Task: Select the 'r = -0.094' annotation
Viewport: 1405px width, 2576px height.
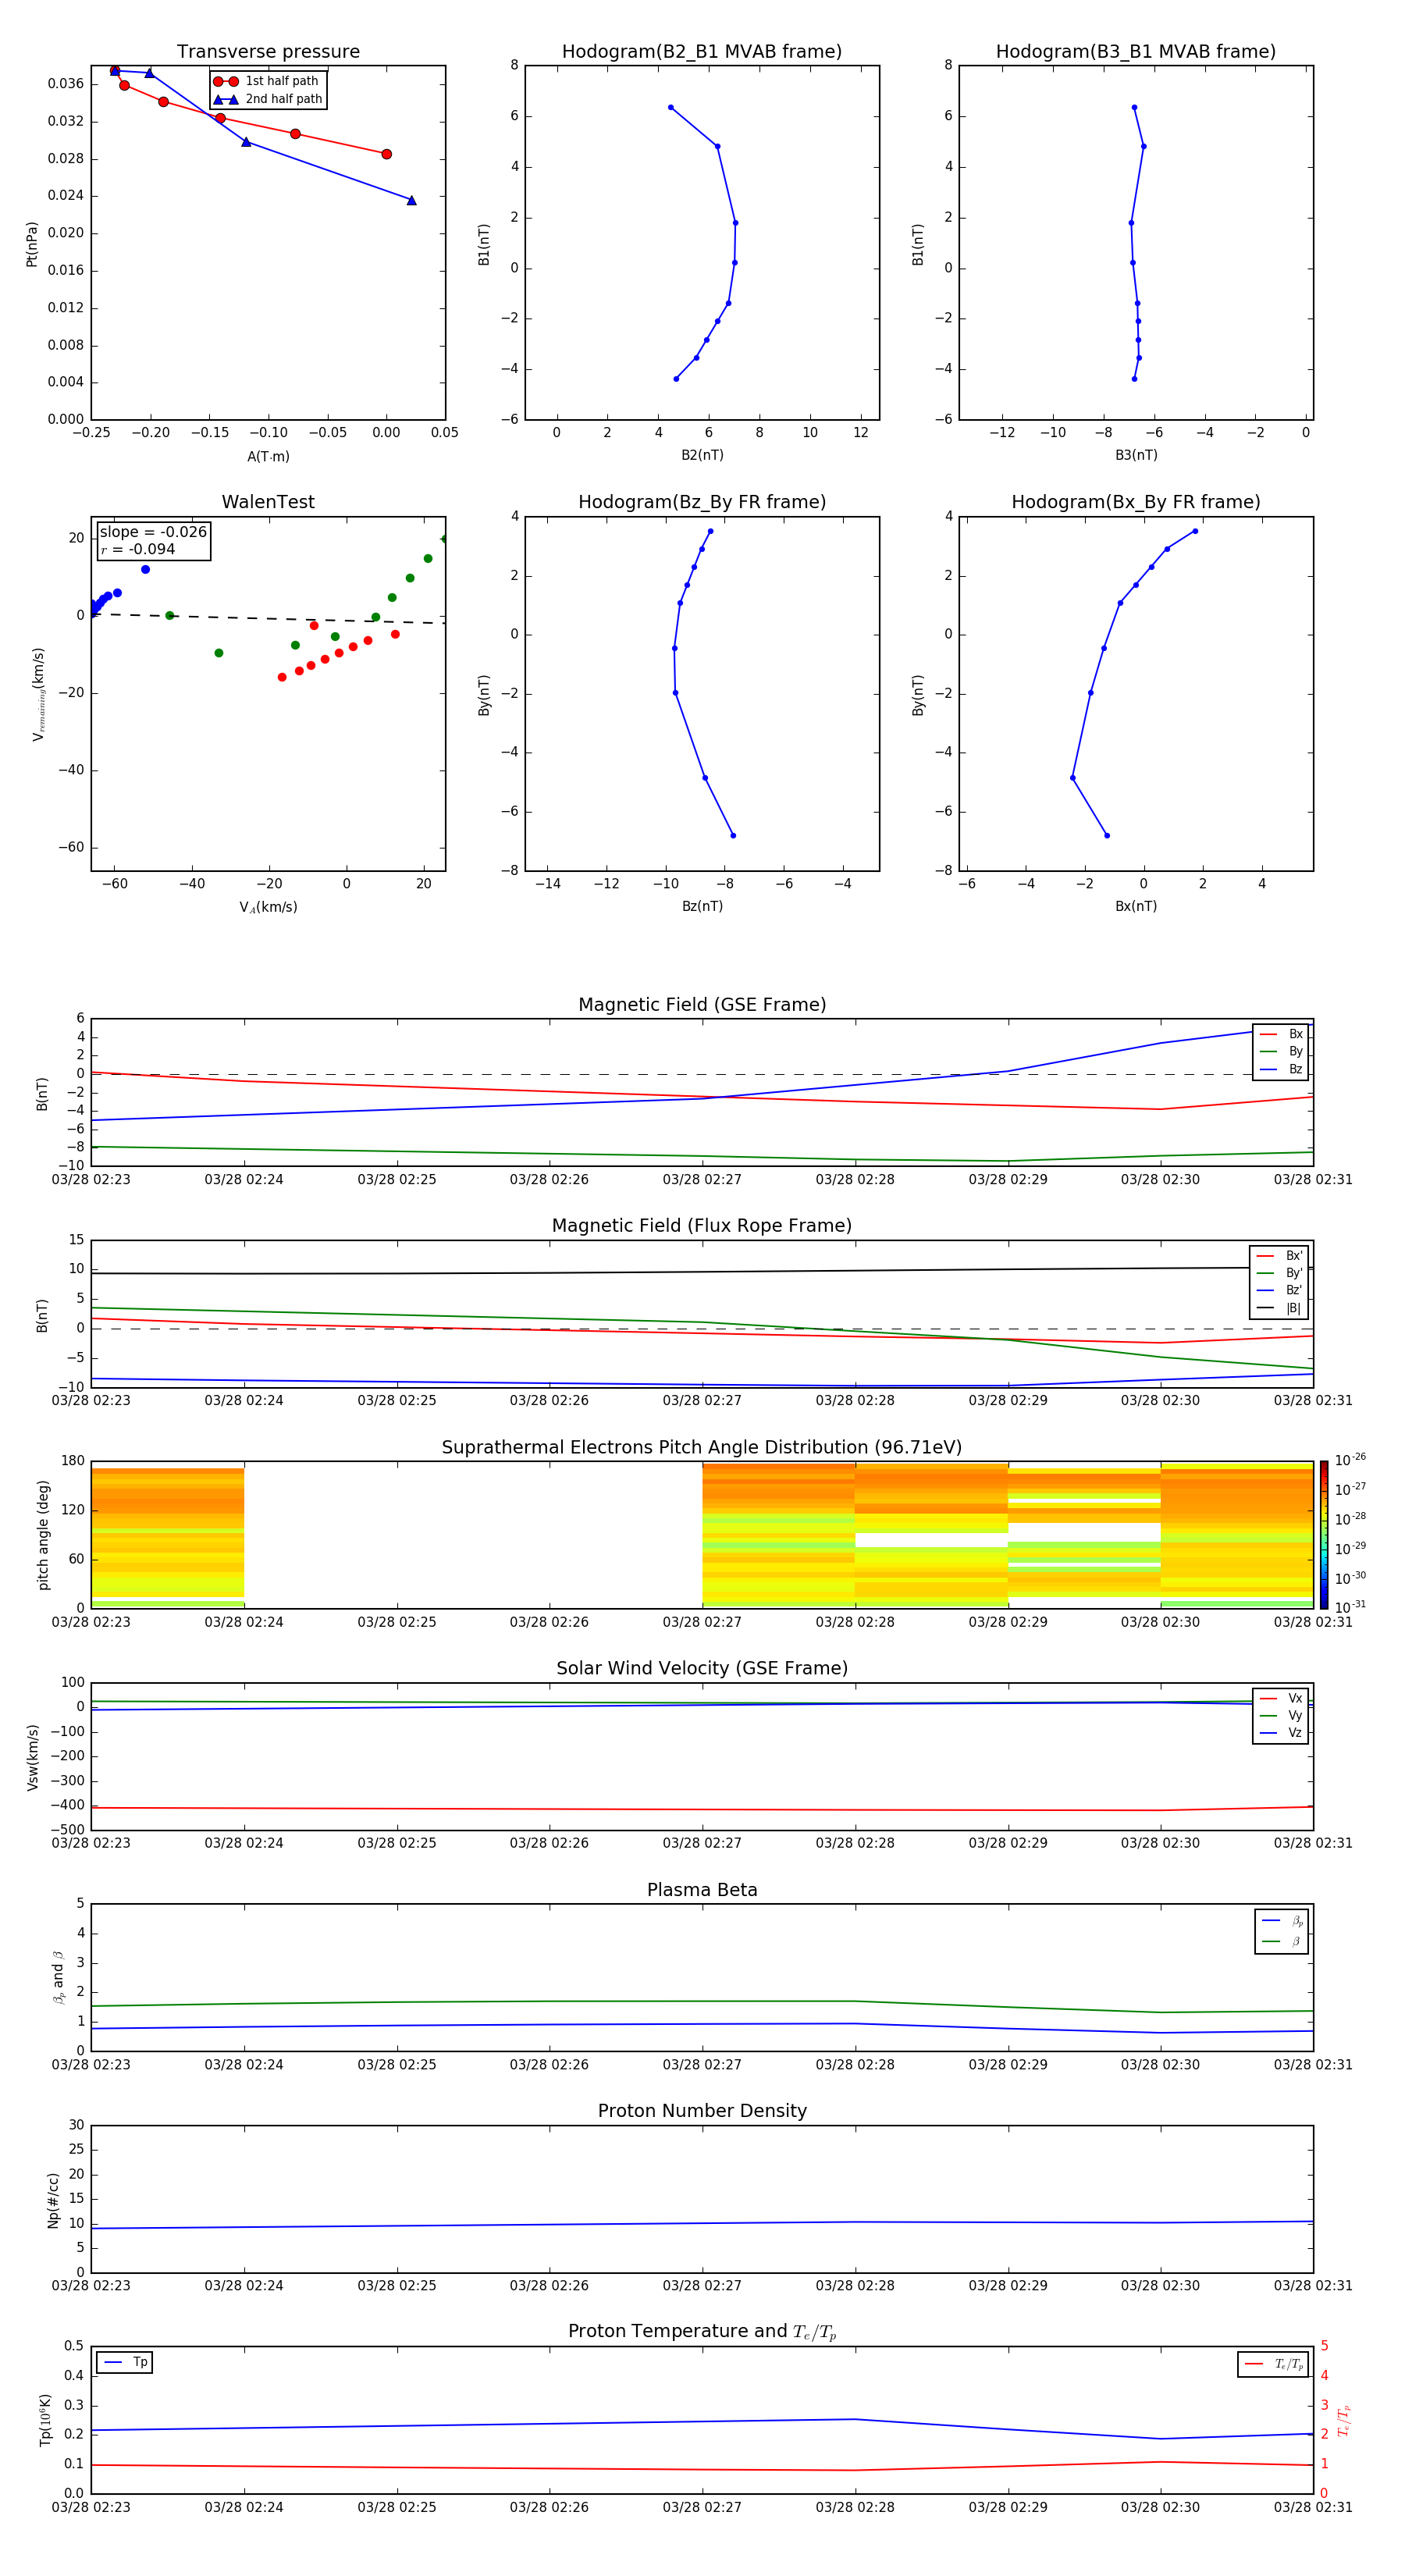Action: [138, 549]
